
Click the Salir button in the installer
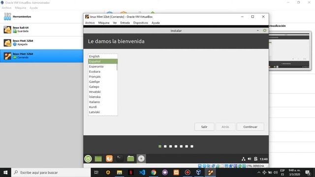pyautogui.click(x=204, y=127)
